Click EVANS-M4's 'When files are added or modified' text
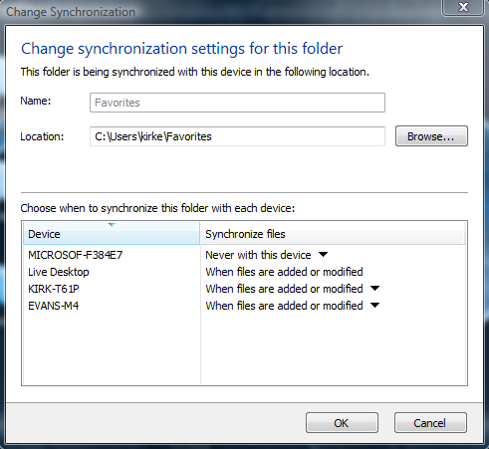Screen dimensions: 489x449 pos(284,306)
